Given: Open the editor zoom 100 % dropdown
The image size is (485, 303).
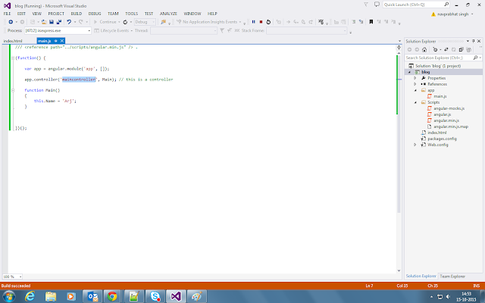Looking at the screenshot, I should 12,276.
